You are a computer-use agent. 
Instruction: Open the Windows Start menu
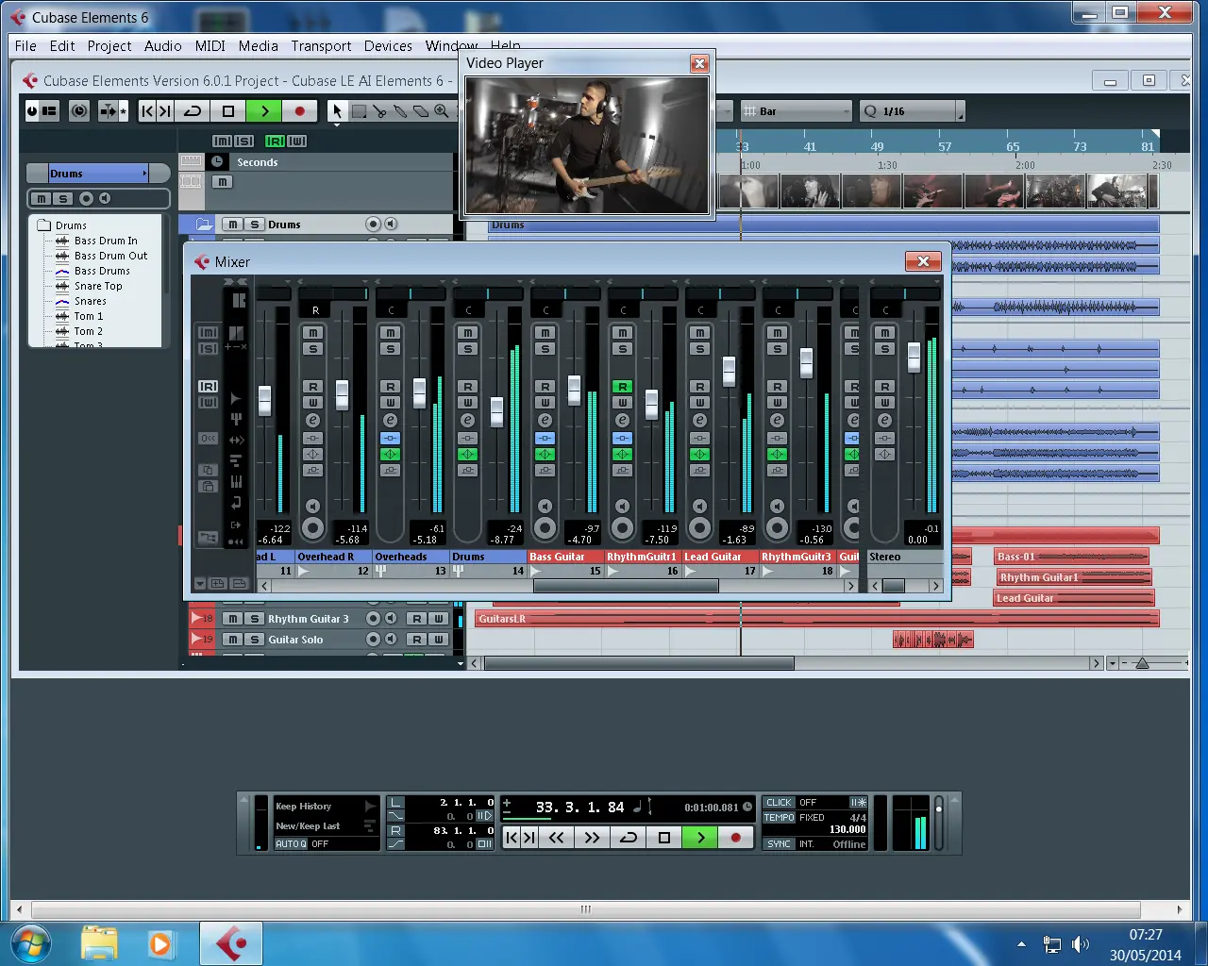(32, 943)
